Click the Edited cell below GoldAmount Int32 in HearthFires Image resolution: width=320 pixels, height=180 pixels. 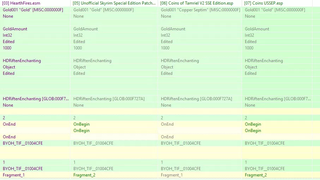pyautogui.click(x=8, y=41)
